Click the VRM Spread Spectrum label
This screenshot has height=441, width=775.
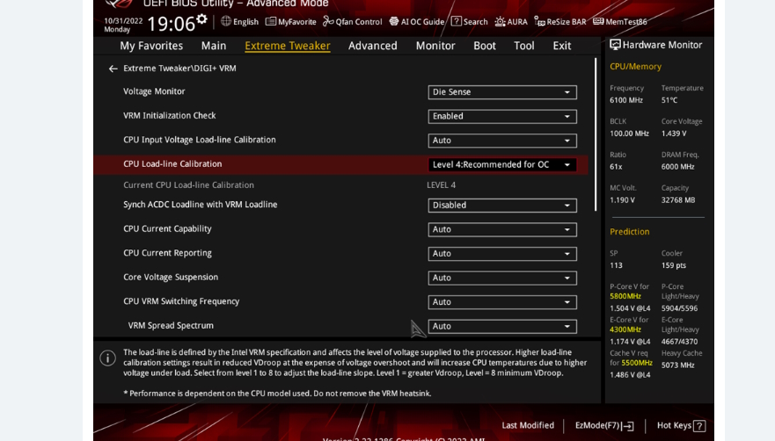tap(171, 325)
